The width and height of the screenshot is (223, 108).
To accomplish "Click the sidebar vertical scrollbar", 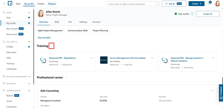I will [x=34, y=47].
